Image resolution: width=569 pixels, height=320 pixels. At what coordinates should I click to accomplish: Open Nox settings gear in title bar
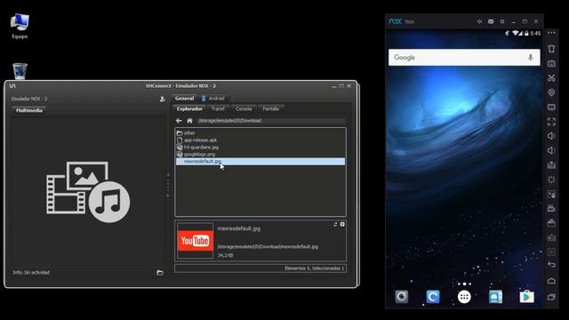(502, 21)
